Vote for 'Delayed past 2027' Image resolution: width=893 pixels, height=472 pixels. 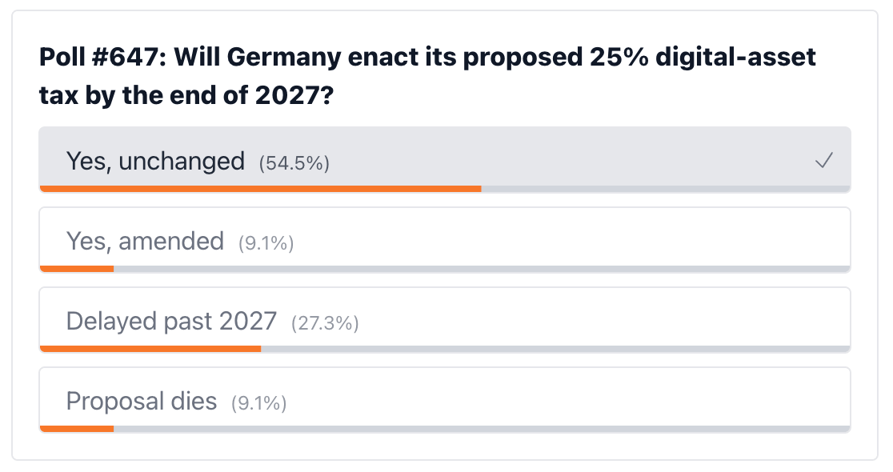(x=445, y=320)
